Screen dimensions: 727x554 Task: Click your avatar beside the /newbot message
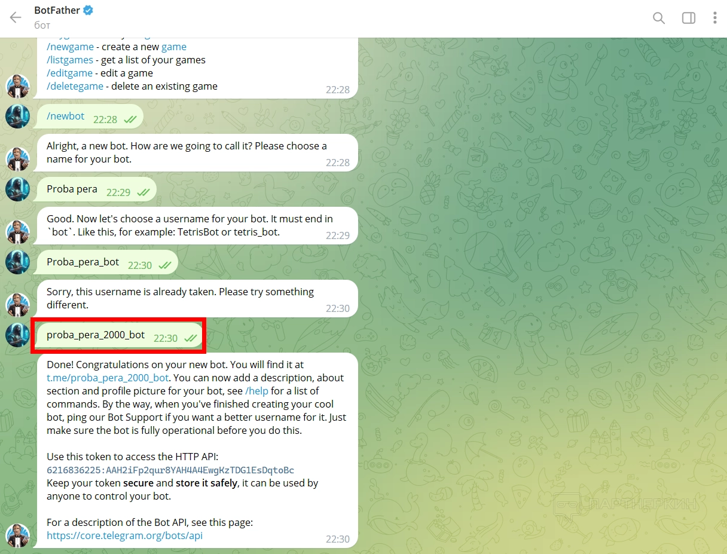[18, 117]
